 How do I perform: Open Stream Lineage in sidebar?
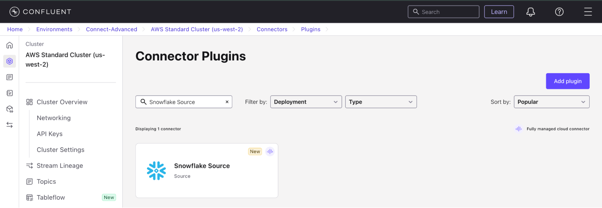[x=60, y=166]
